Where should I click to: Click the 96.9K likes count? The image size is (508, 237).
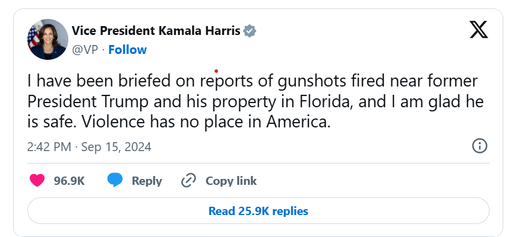69,181
